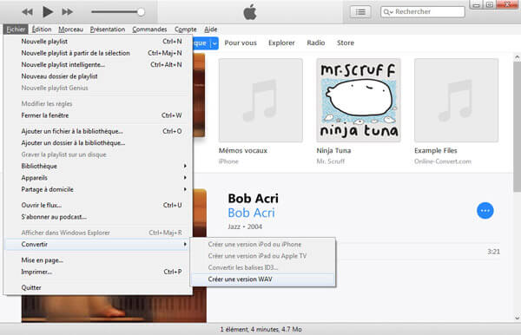The image size is (521, 335).
Task: Click the Mr. Scruff artist name
Action: point(331,161)
